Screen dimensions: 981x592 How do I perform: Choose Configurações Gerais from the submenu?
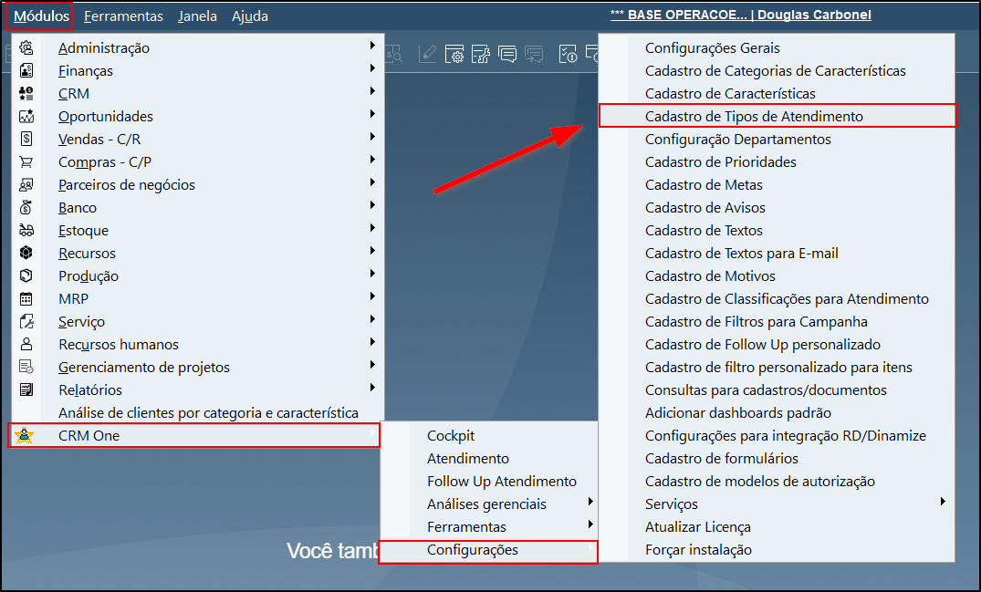click(712, 48)
